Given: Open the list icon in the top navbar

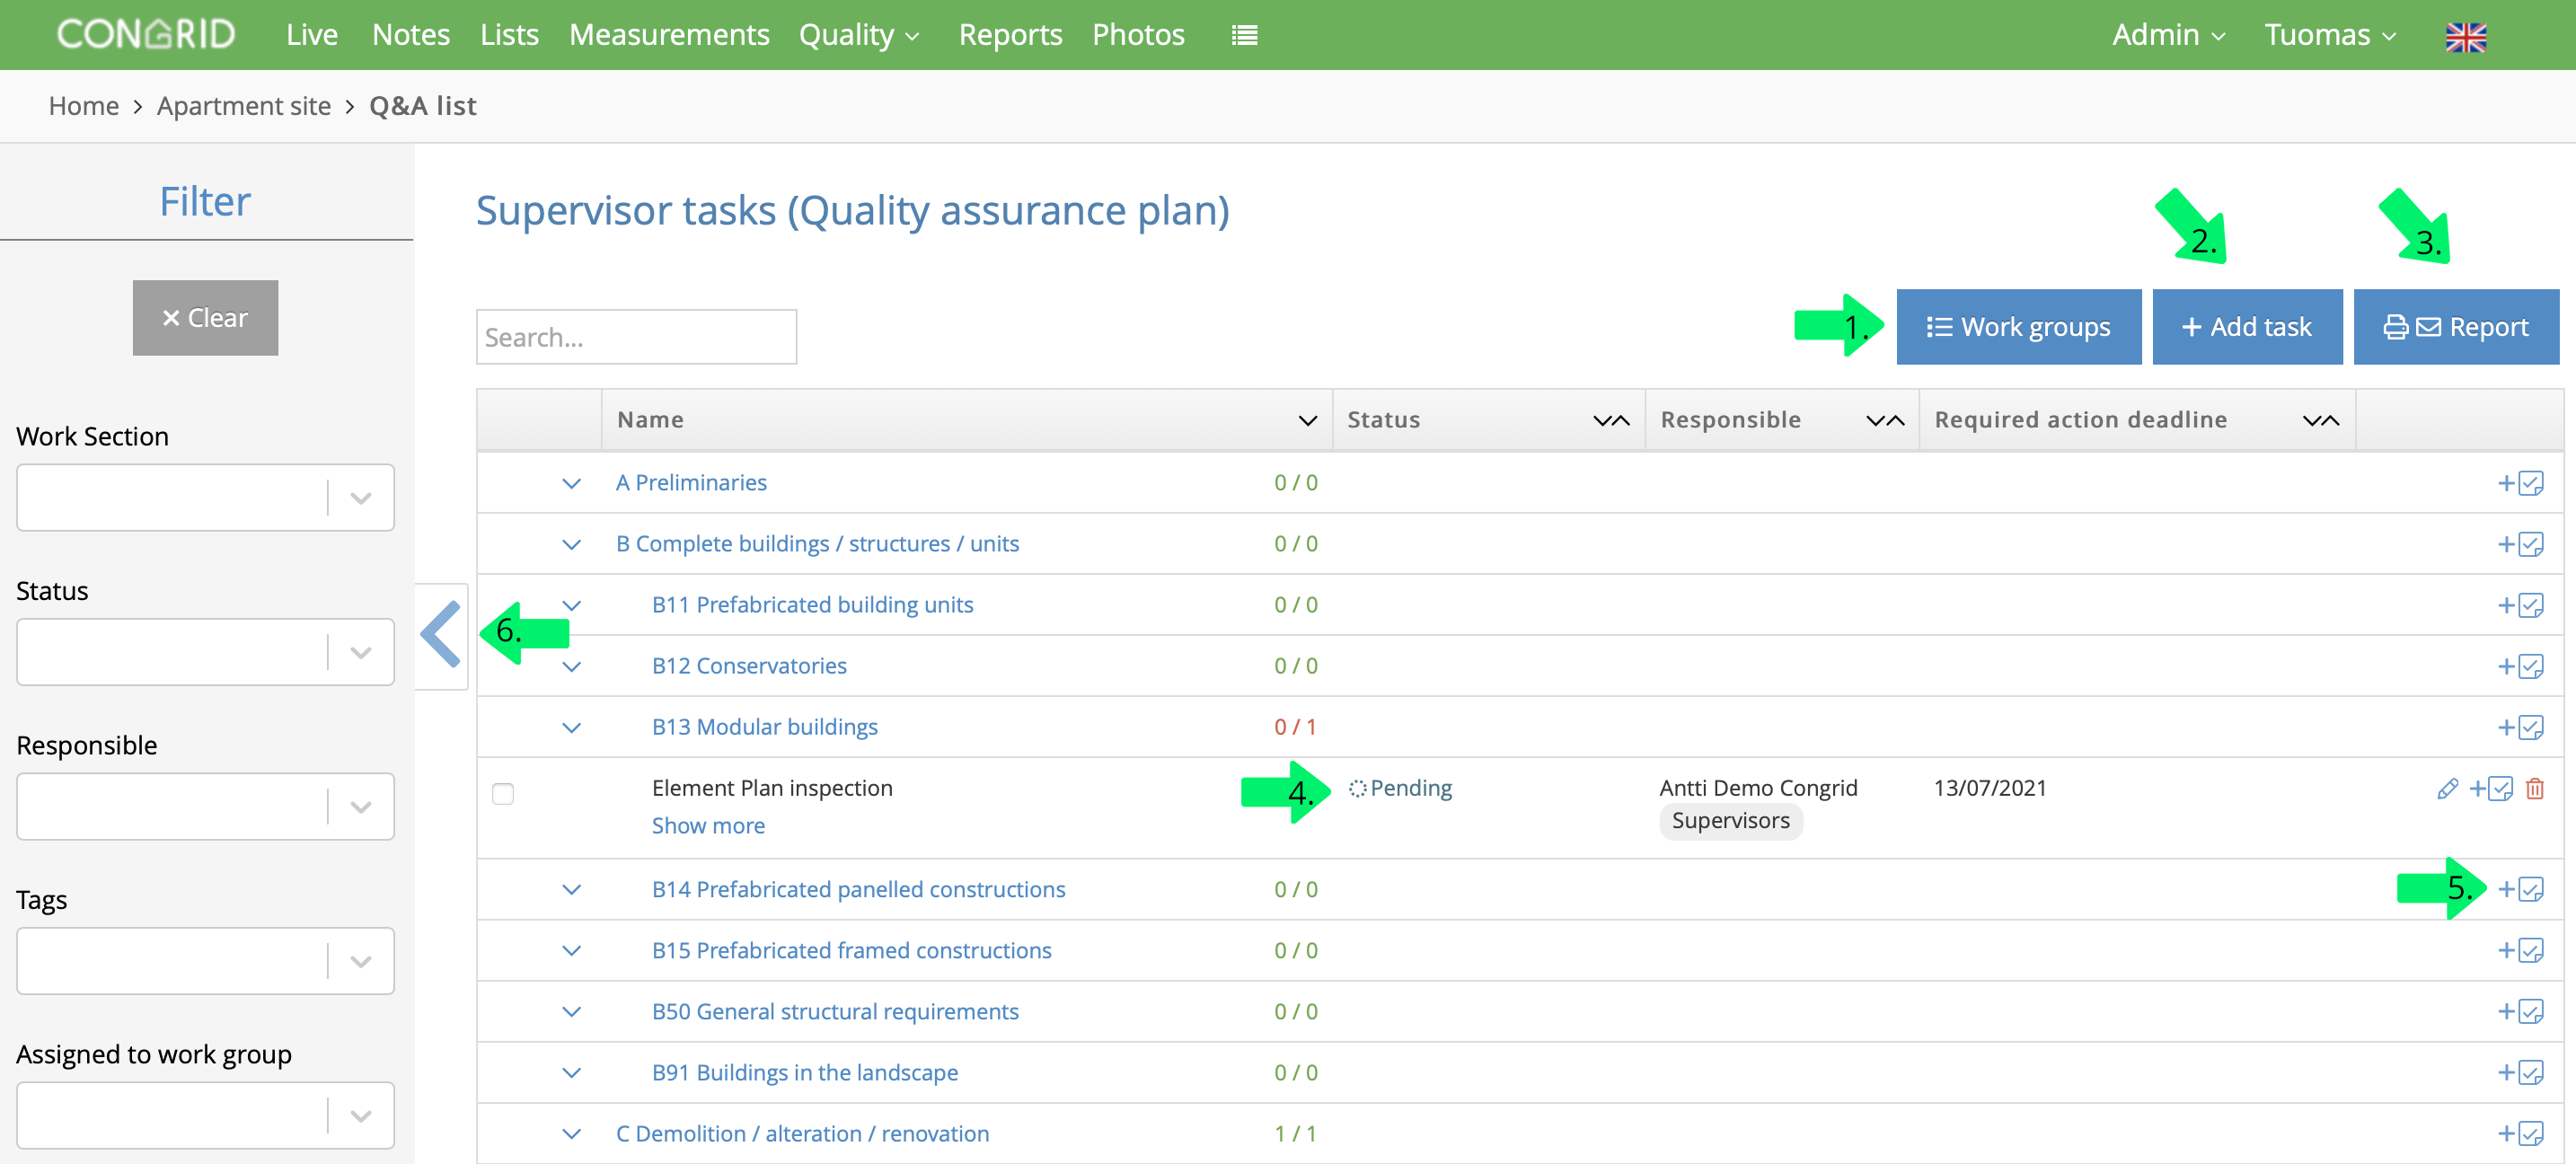Looking at the screenshot, I should click(1244, 36).
